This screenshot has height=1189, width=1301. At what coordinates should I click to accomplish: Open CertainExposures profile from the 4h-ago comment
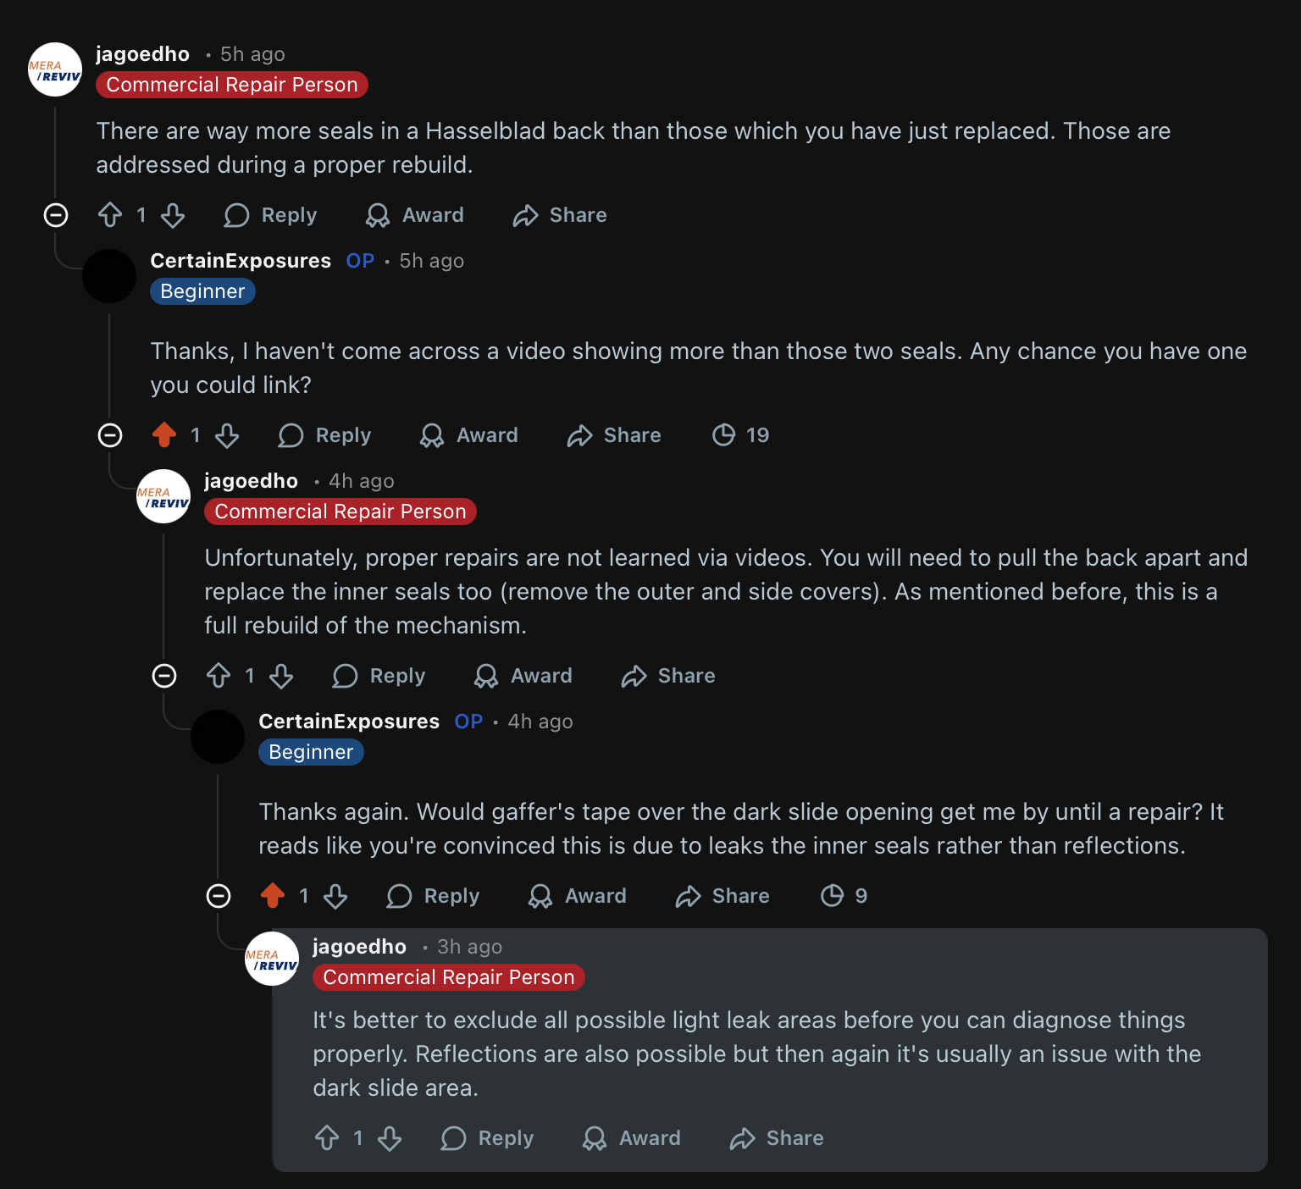[x=349, y=722]
